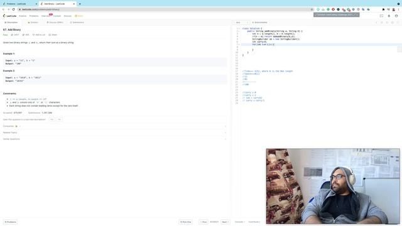Click the webcam video overlay

click(x=333, y=186)
